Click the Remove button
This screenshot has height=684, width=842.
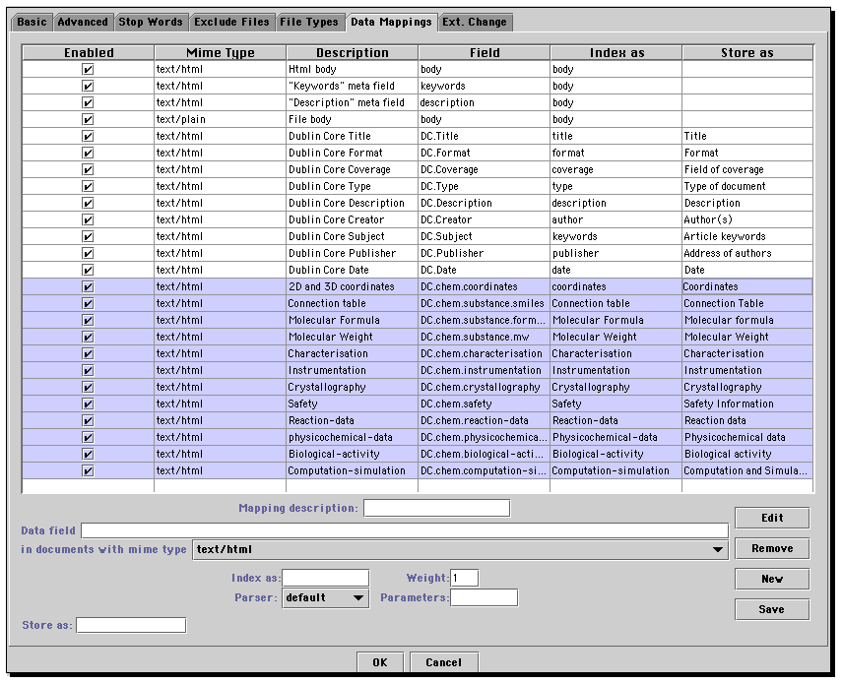pyautogui.click(x=771, y=549)
